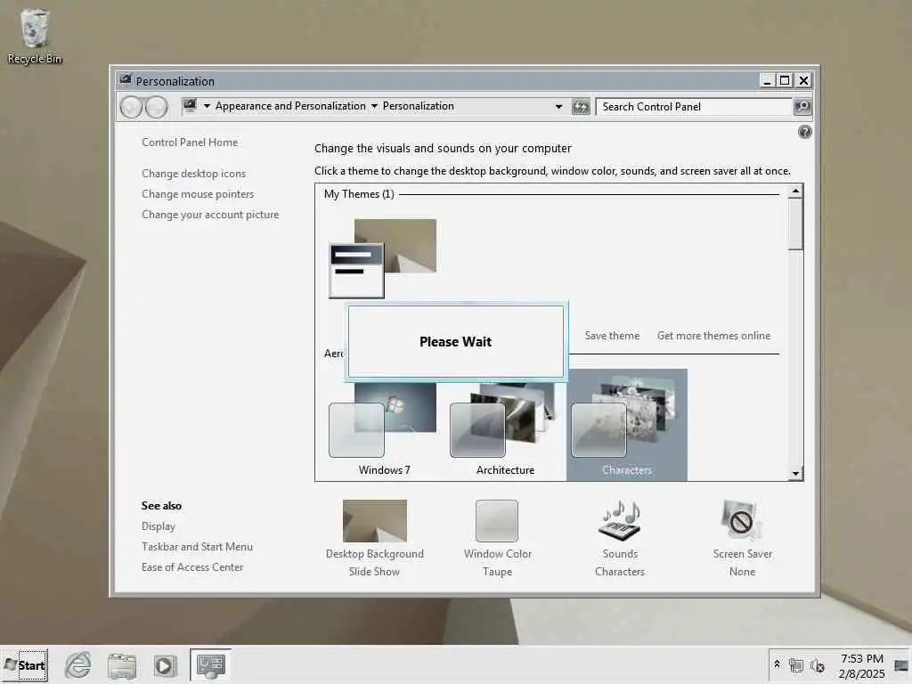Click the Search Control Panel field
912x684 pixels.
[694, 107]
